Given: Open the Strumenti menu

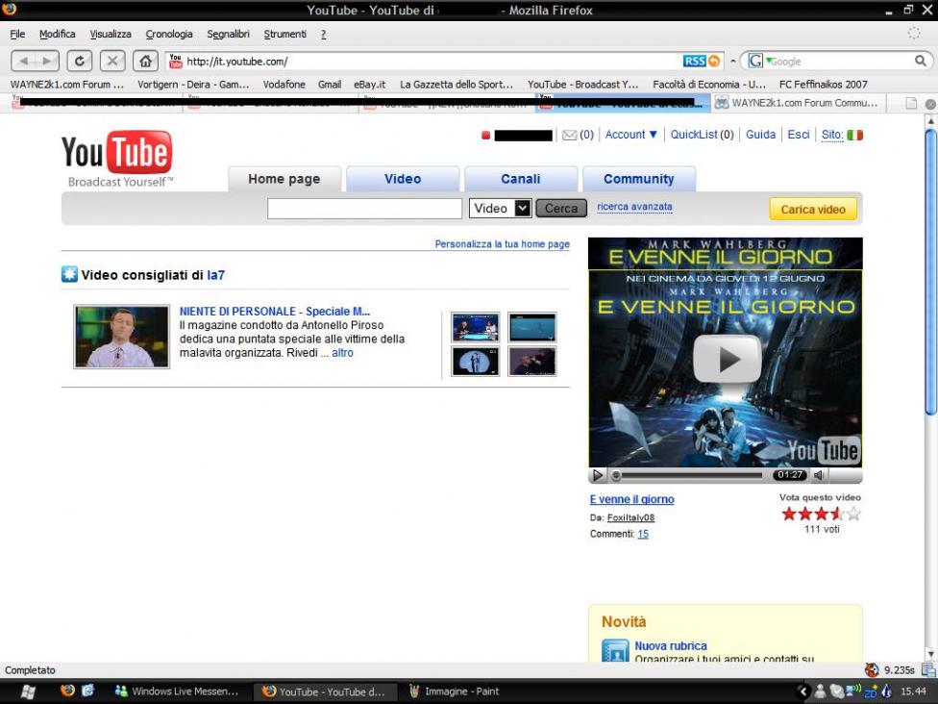Looking at the screenshot, I should [x=284, y=34].
